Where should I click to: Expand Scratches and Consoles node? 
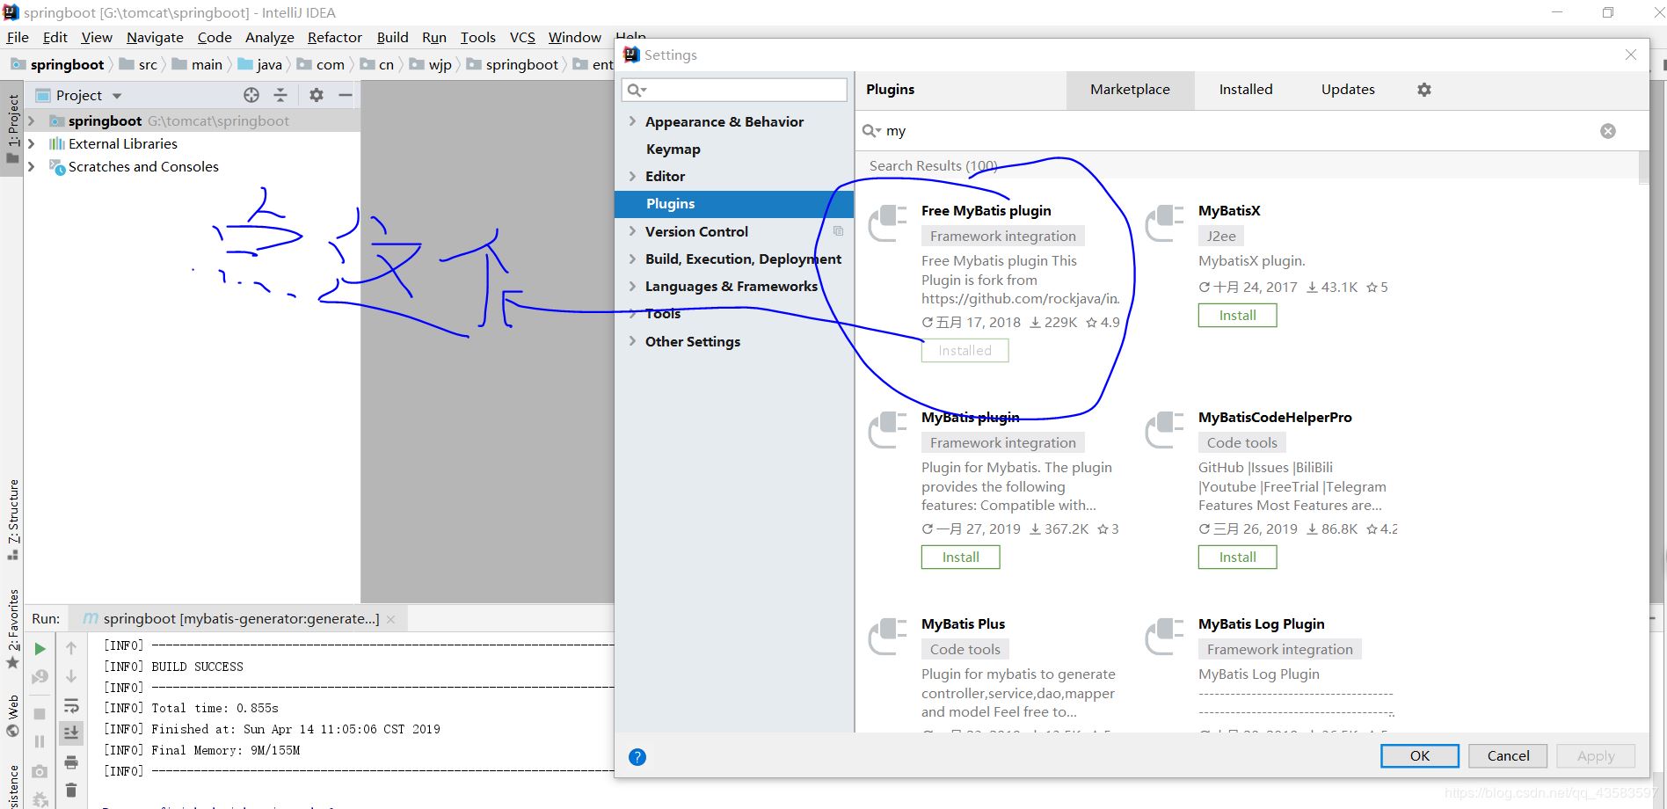32,166
